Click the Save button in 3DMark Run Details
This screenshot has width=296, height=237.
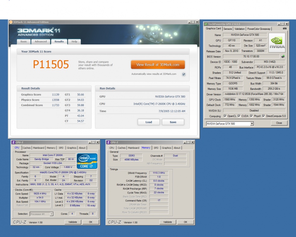(x=173, y=122)
